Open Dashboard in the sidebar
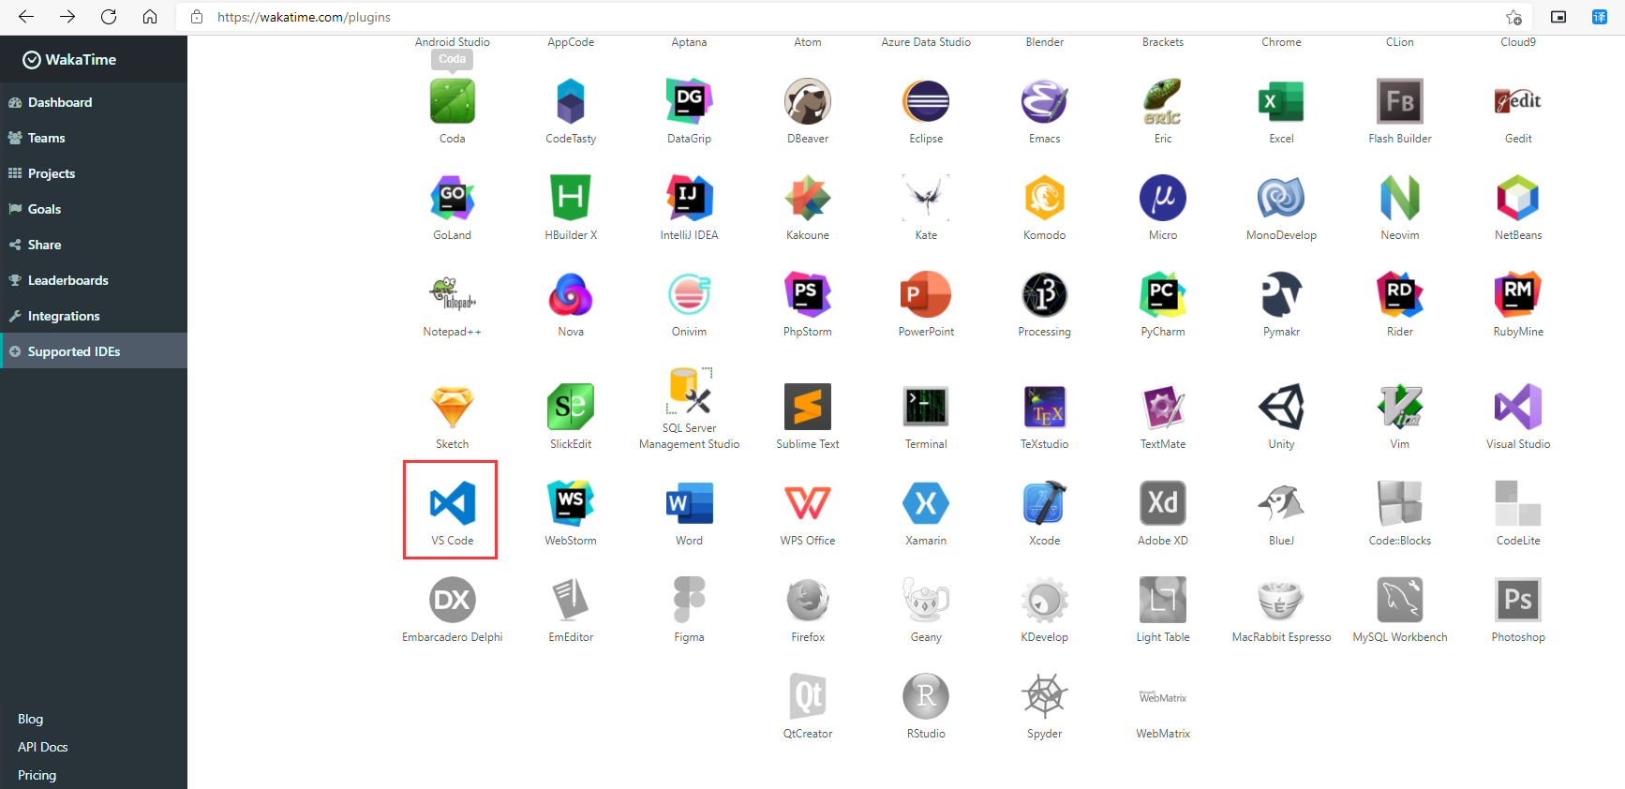Viewport: 1625px width, 789px height. [x=94, y=102]
